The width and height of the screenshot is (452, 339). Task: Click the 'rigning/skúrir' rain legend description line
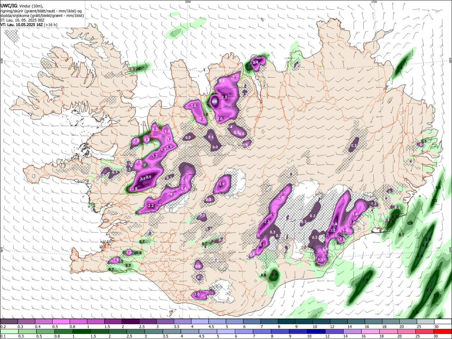[x=41, y=11]
